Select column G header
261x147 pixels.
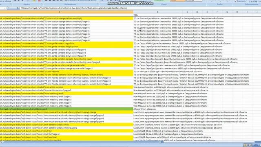(x=227, y=12)
